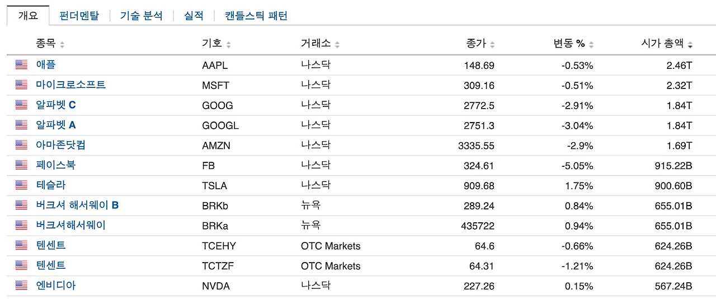
Task: Click the flag icon beside 엔비디아
Action: pos(21,286)
